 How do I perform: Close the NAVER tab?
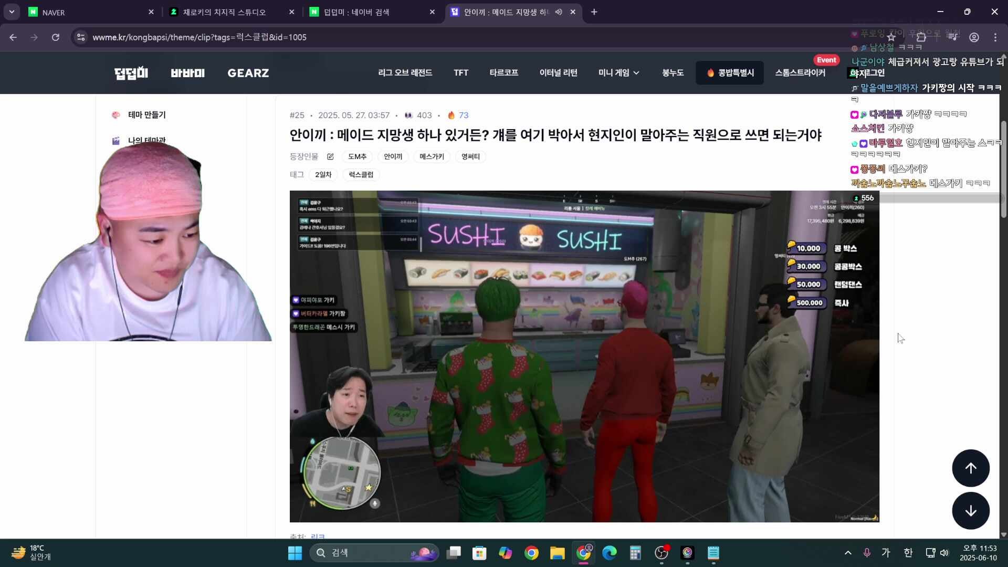pyautogui.click(x=151, y=12)
